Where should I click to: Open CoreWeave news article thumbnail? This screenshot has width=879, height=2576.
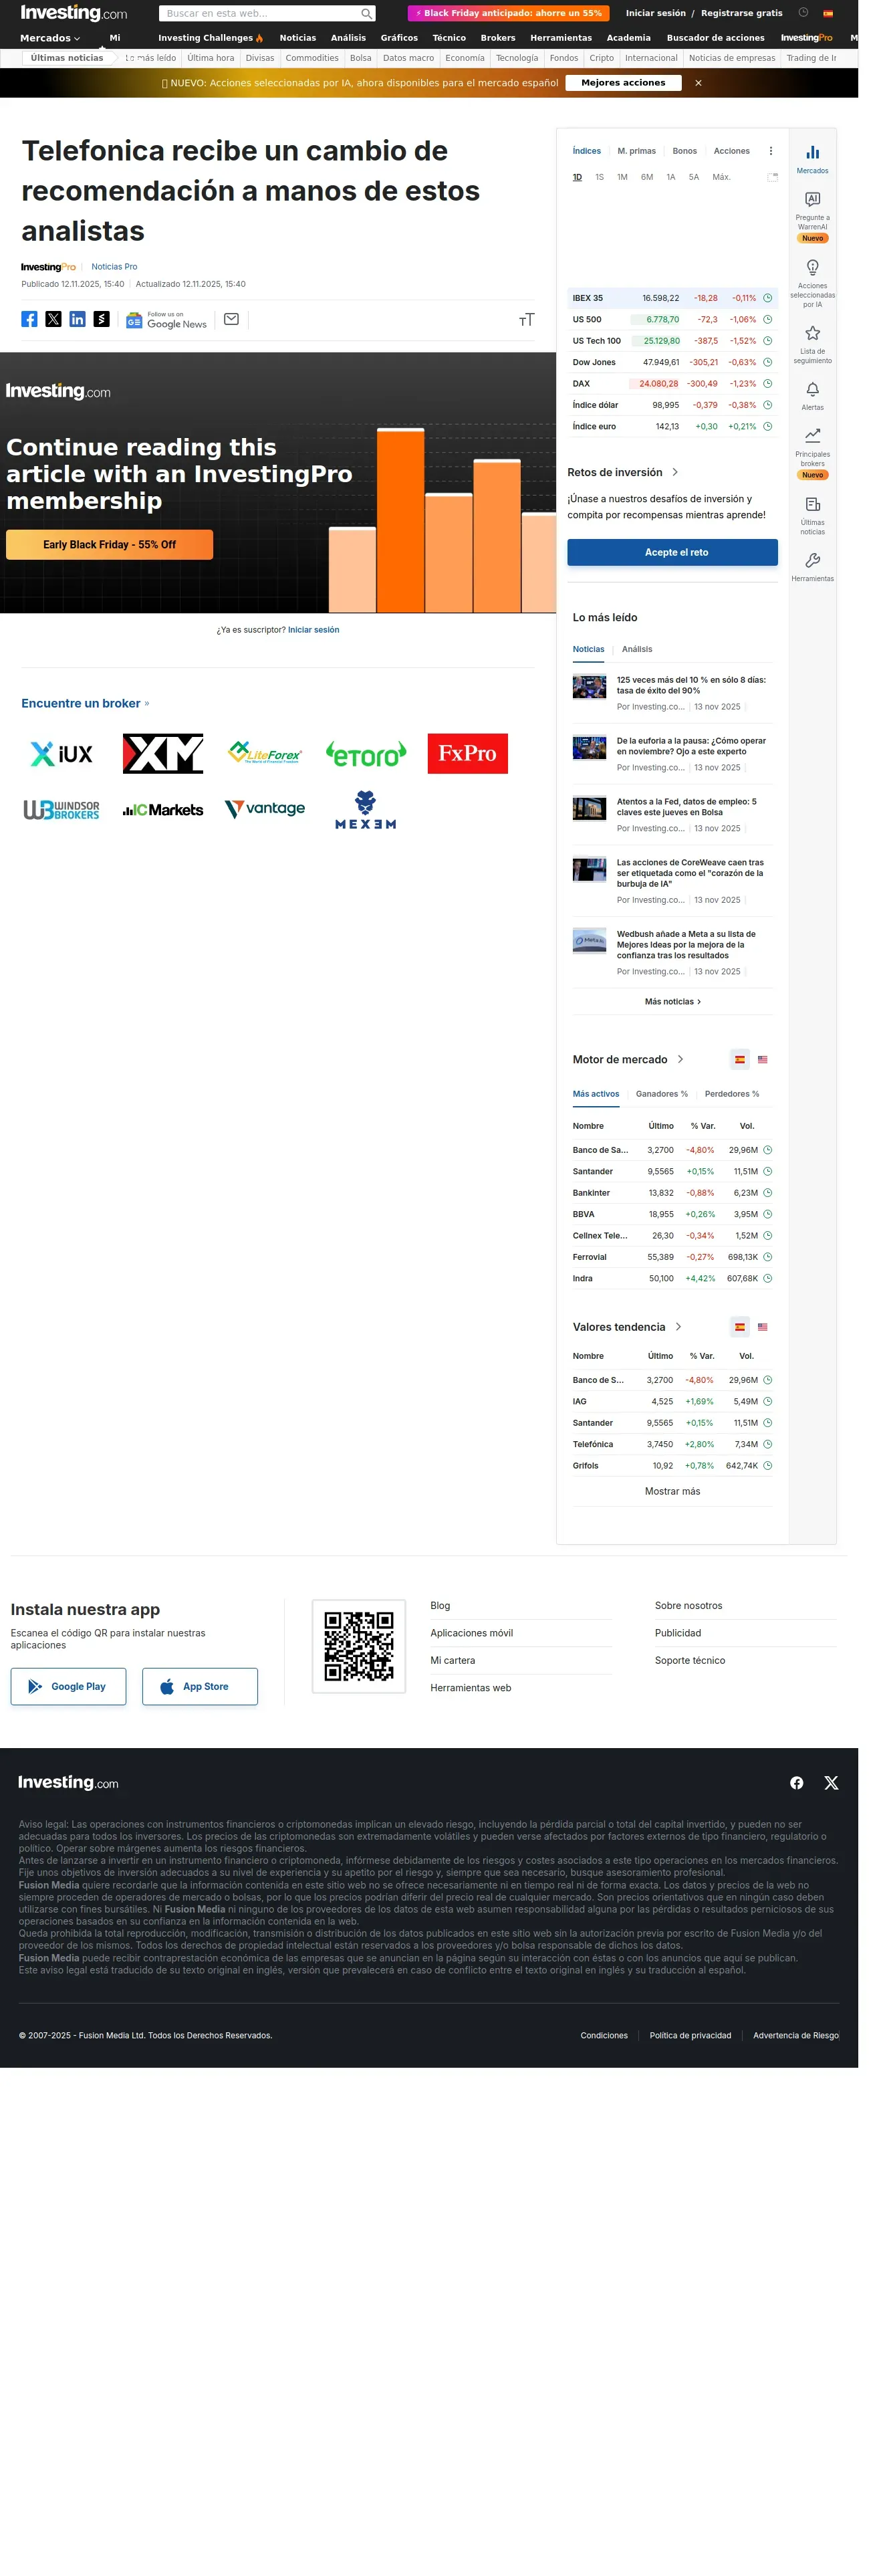click(589, 870)
